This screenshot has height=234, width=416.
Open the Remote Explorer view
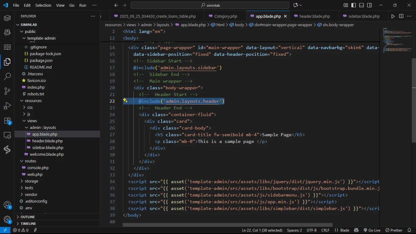(x=7, y=135)
